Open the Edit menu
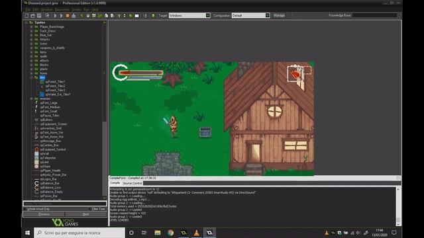 coord(35,9)
